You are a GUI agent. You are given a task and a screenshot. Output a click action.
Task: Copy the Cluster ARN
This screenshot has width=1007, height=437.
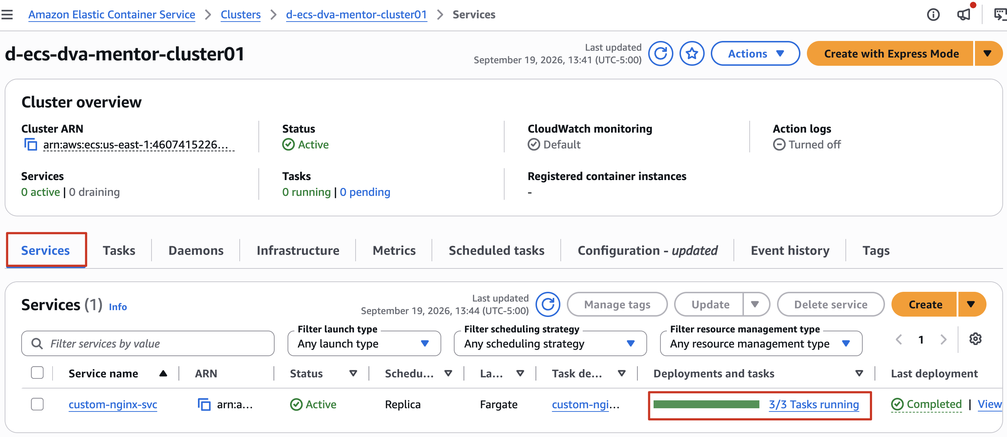pos(31,144)
